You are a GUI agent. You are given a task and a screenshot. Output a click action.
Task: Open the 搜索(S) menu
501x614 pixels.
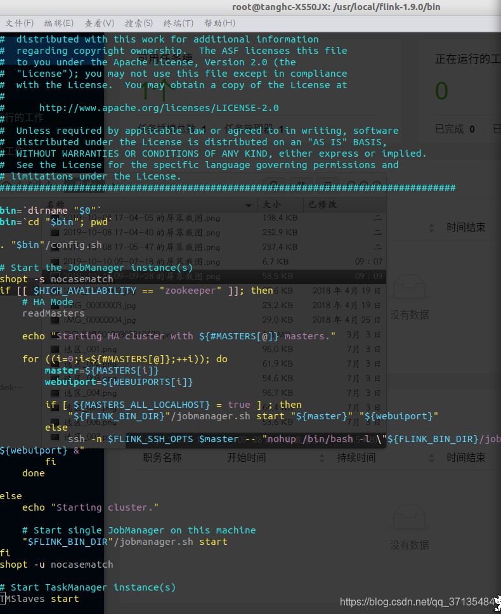(138, 23)
